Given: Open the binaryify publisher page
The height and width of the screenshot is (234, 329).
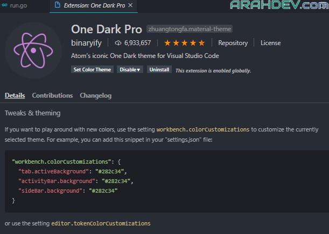Looking at the screenshot, I should 88,43.
